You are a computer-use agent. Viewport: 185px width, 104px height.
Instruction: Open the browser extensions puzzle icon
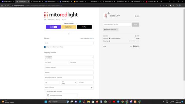tap(171, 5)
